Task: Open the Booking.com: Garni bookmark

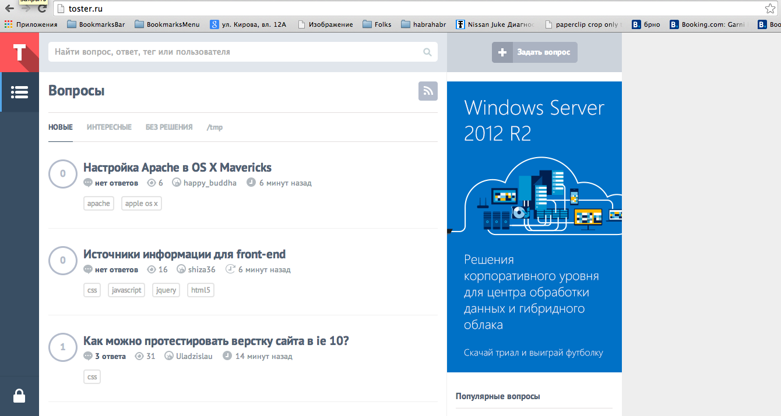Action: click(708, 24)
